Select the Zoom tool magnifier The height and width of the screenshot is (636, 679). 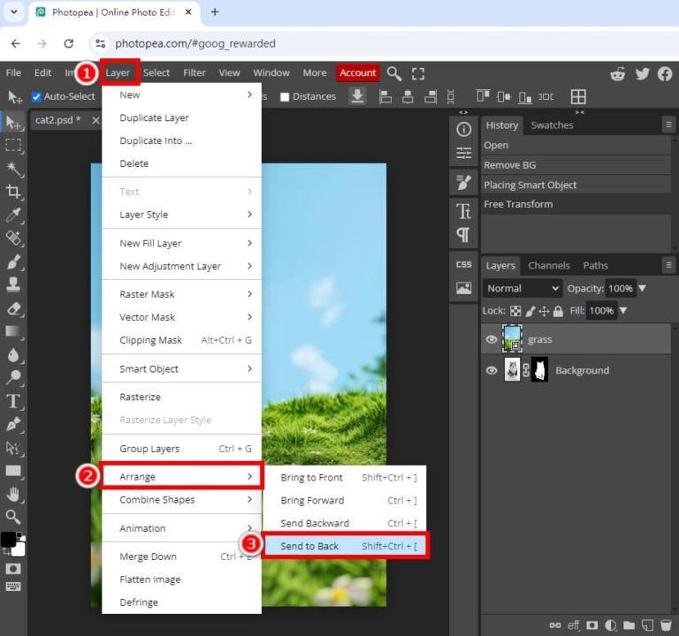(x=13, y=517)
